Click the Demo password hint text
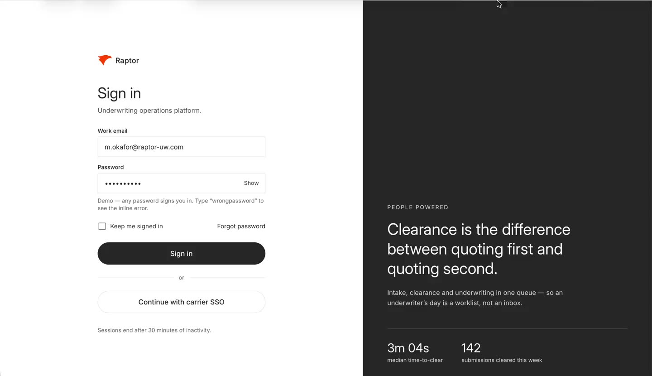Screen dimensions: 652x376 coord(181,204)
